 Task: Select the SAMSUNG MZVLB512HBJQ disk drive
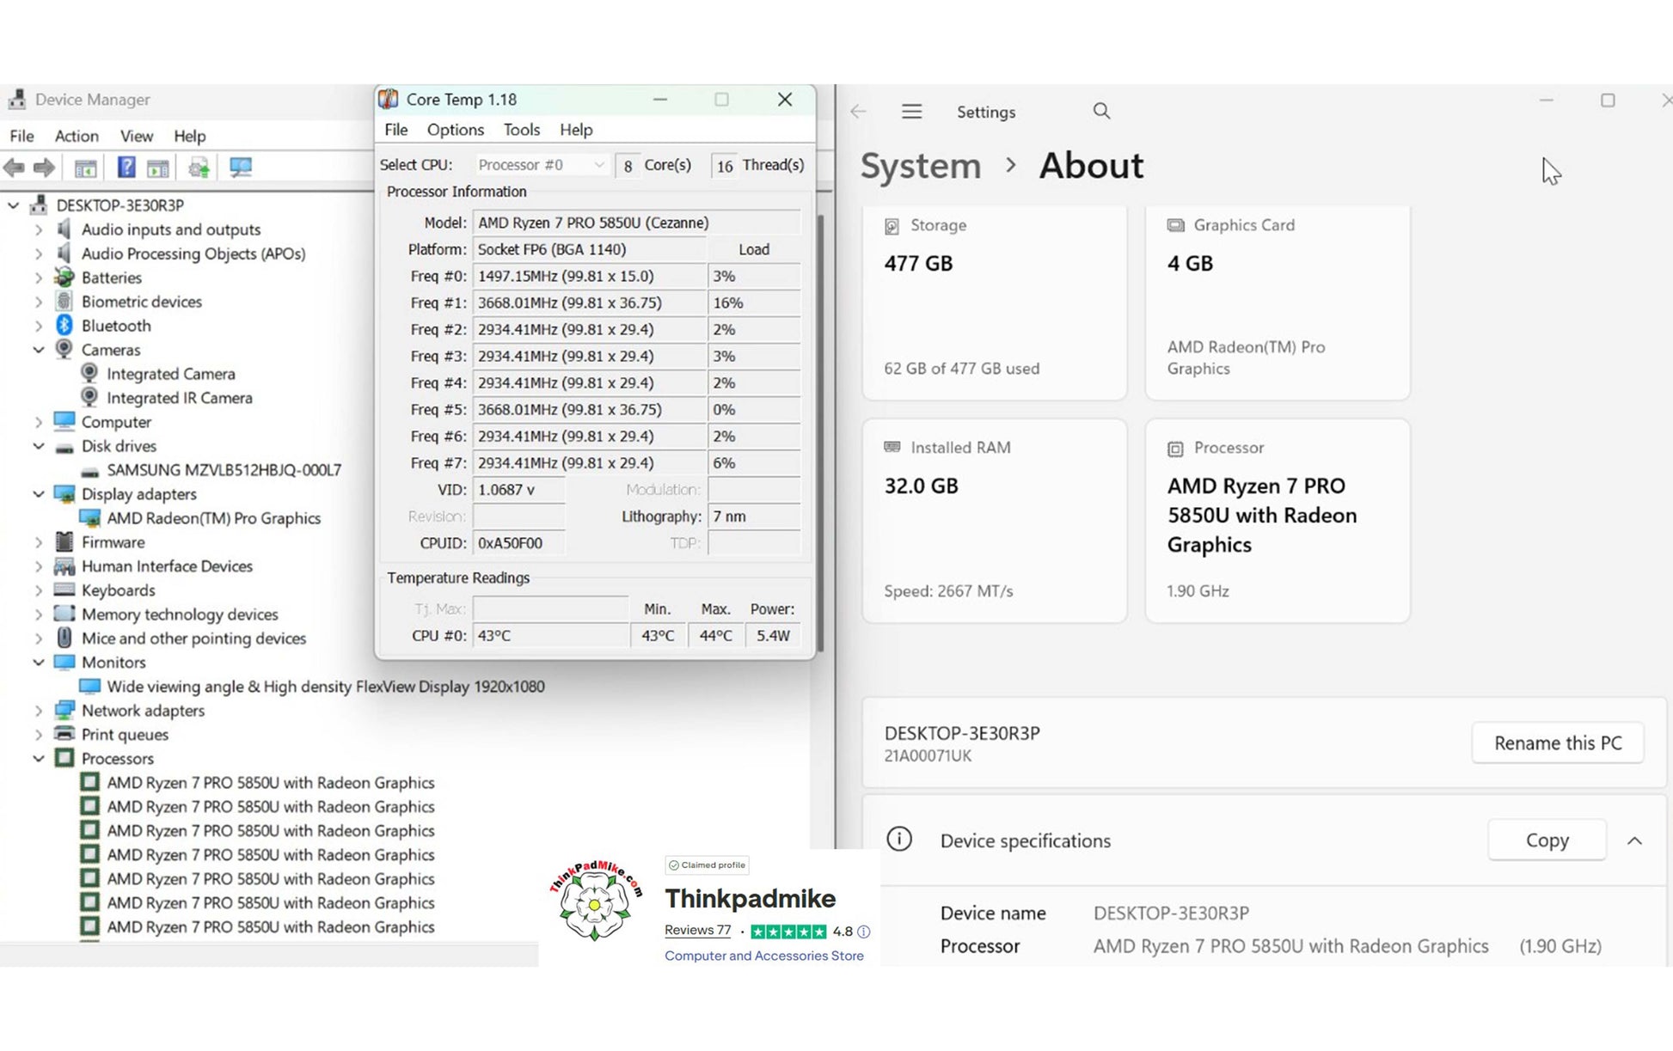coord(224,470)
